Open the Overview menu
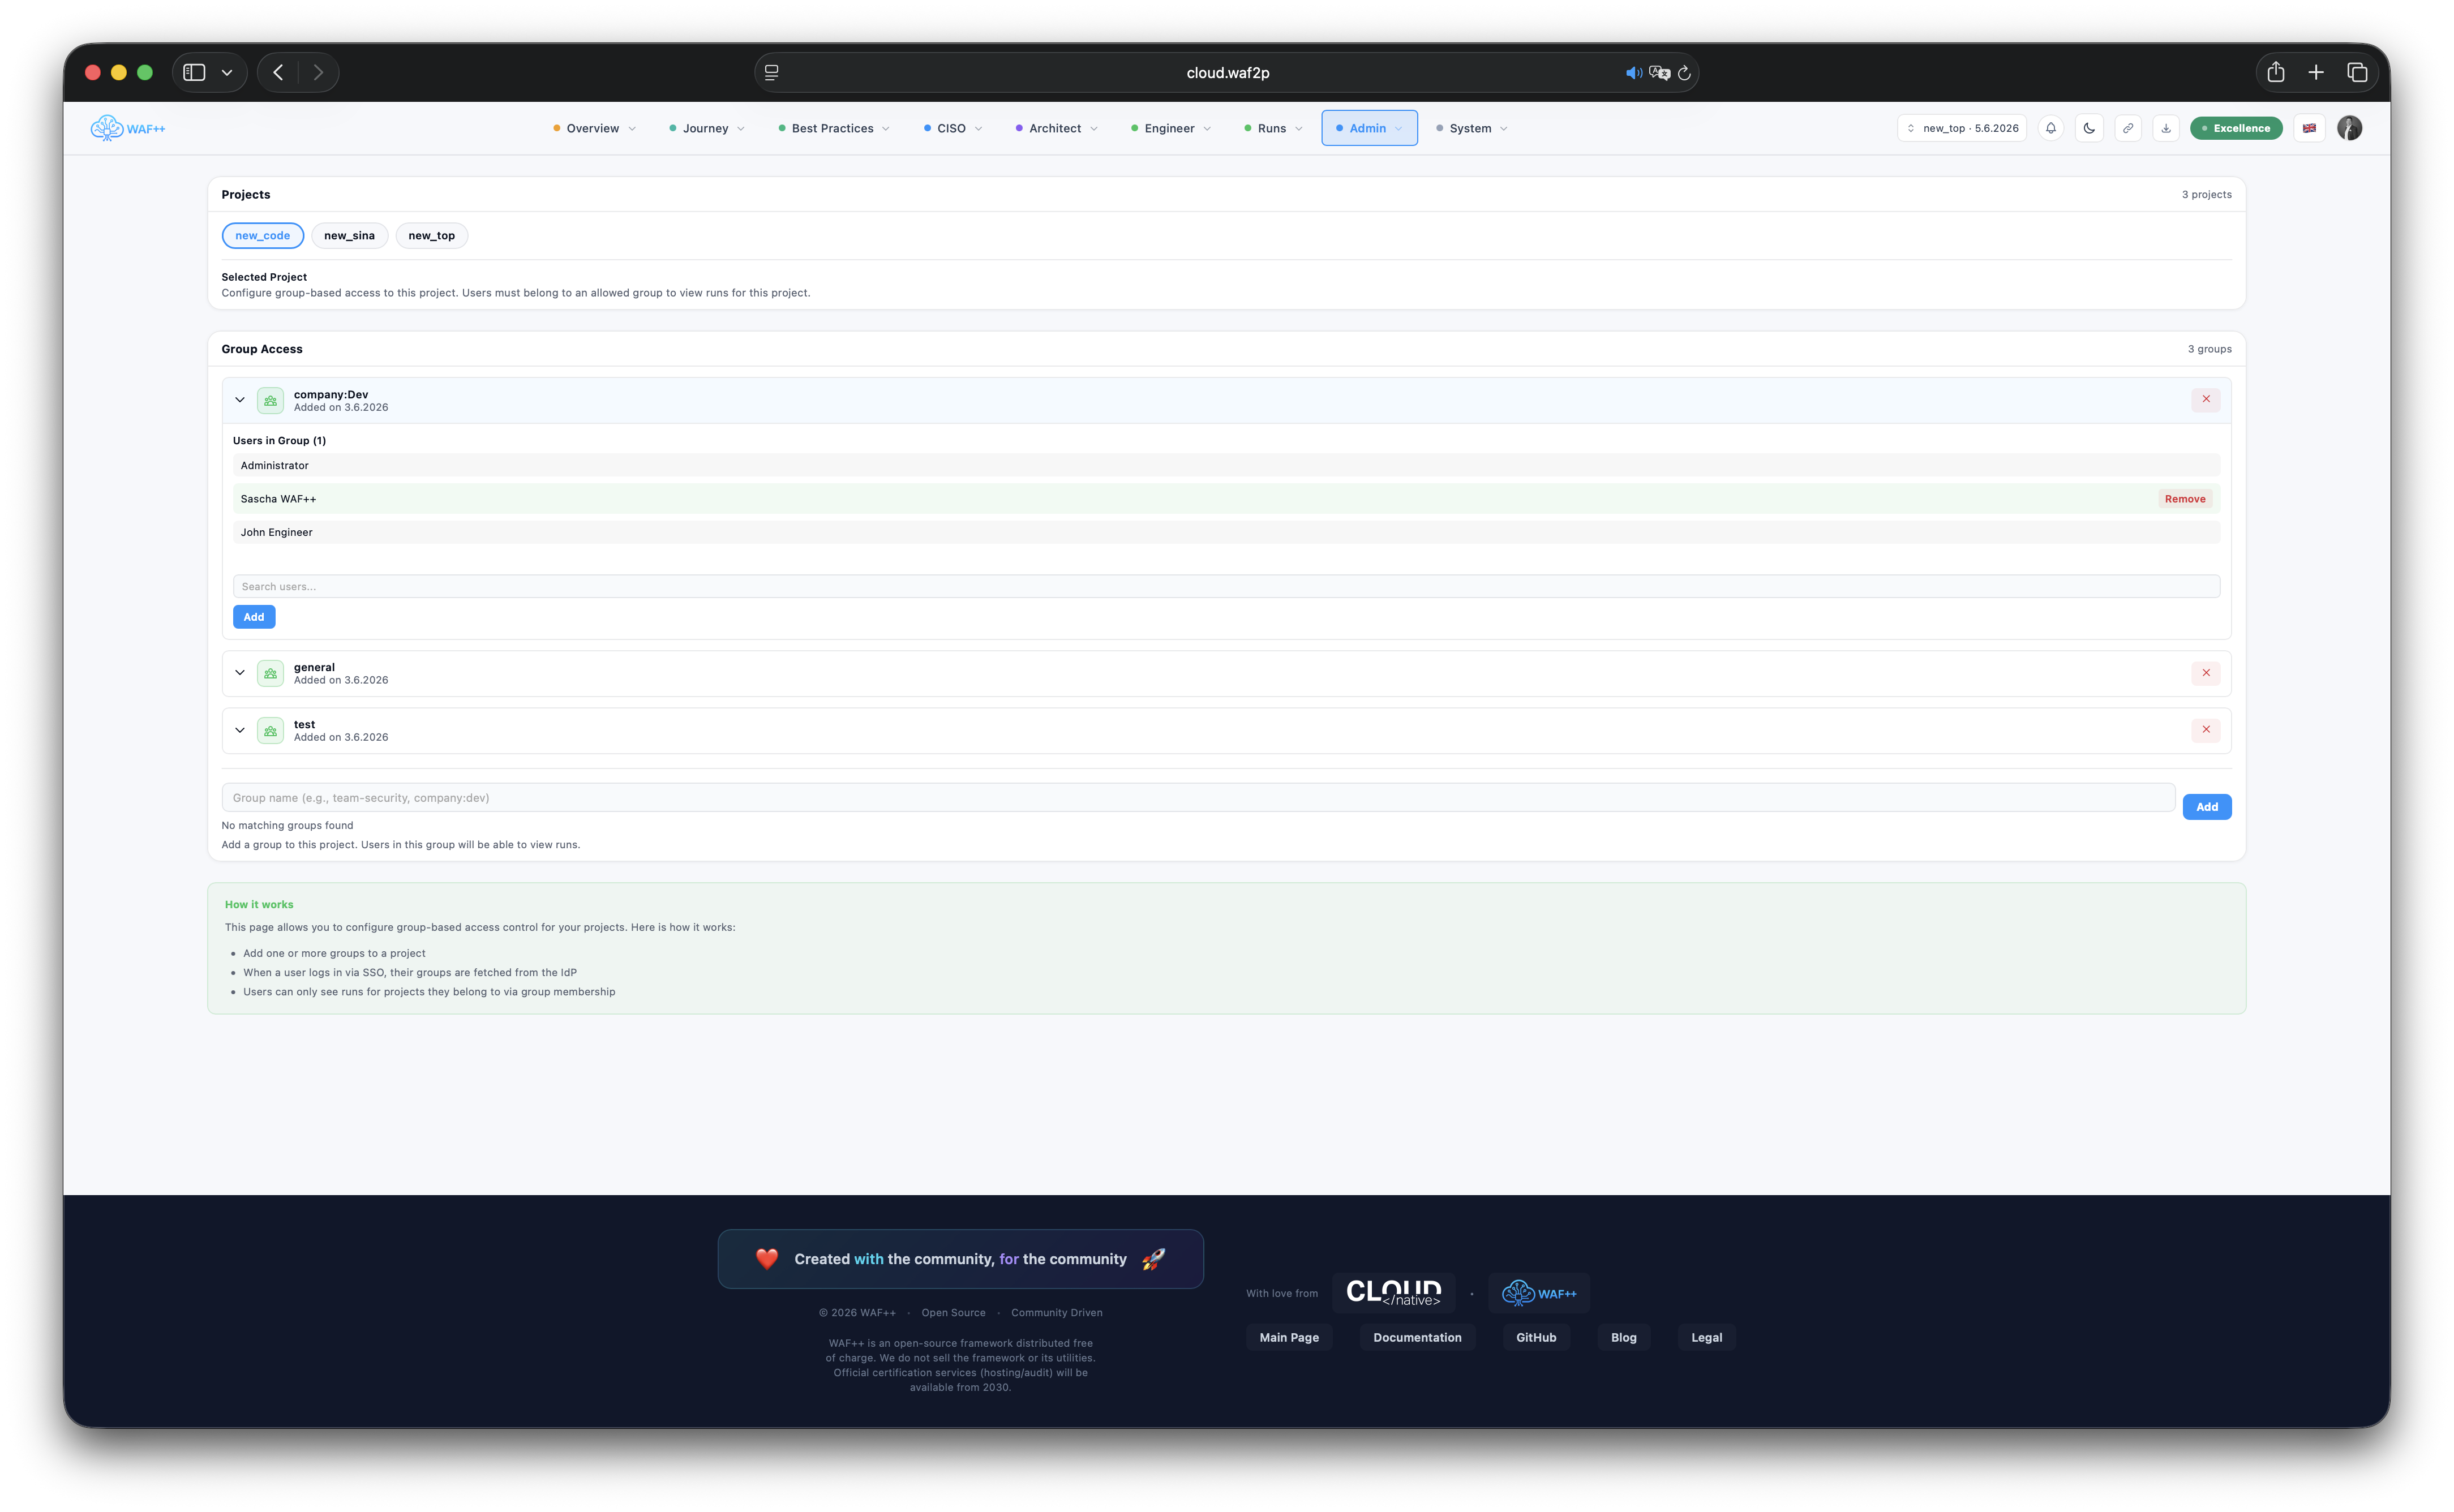2454x1512 pixels. point(594,128)
